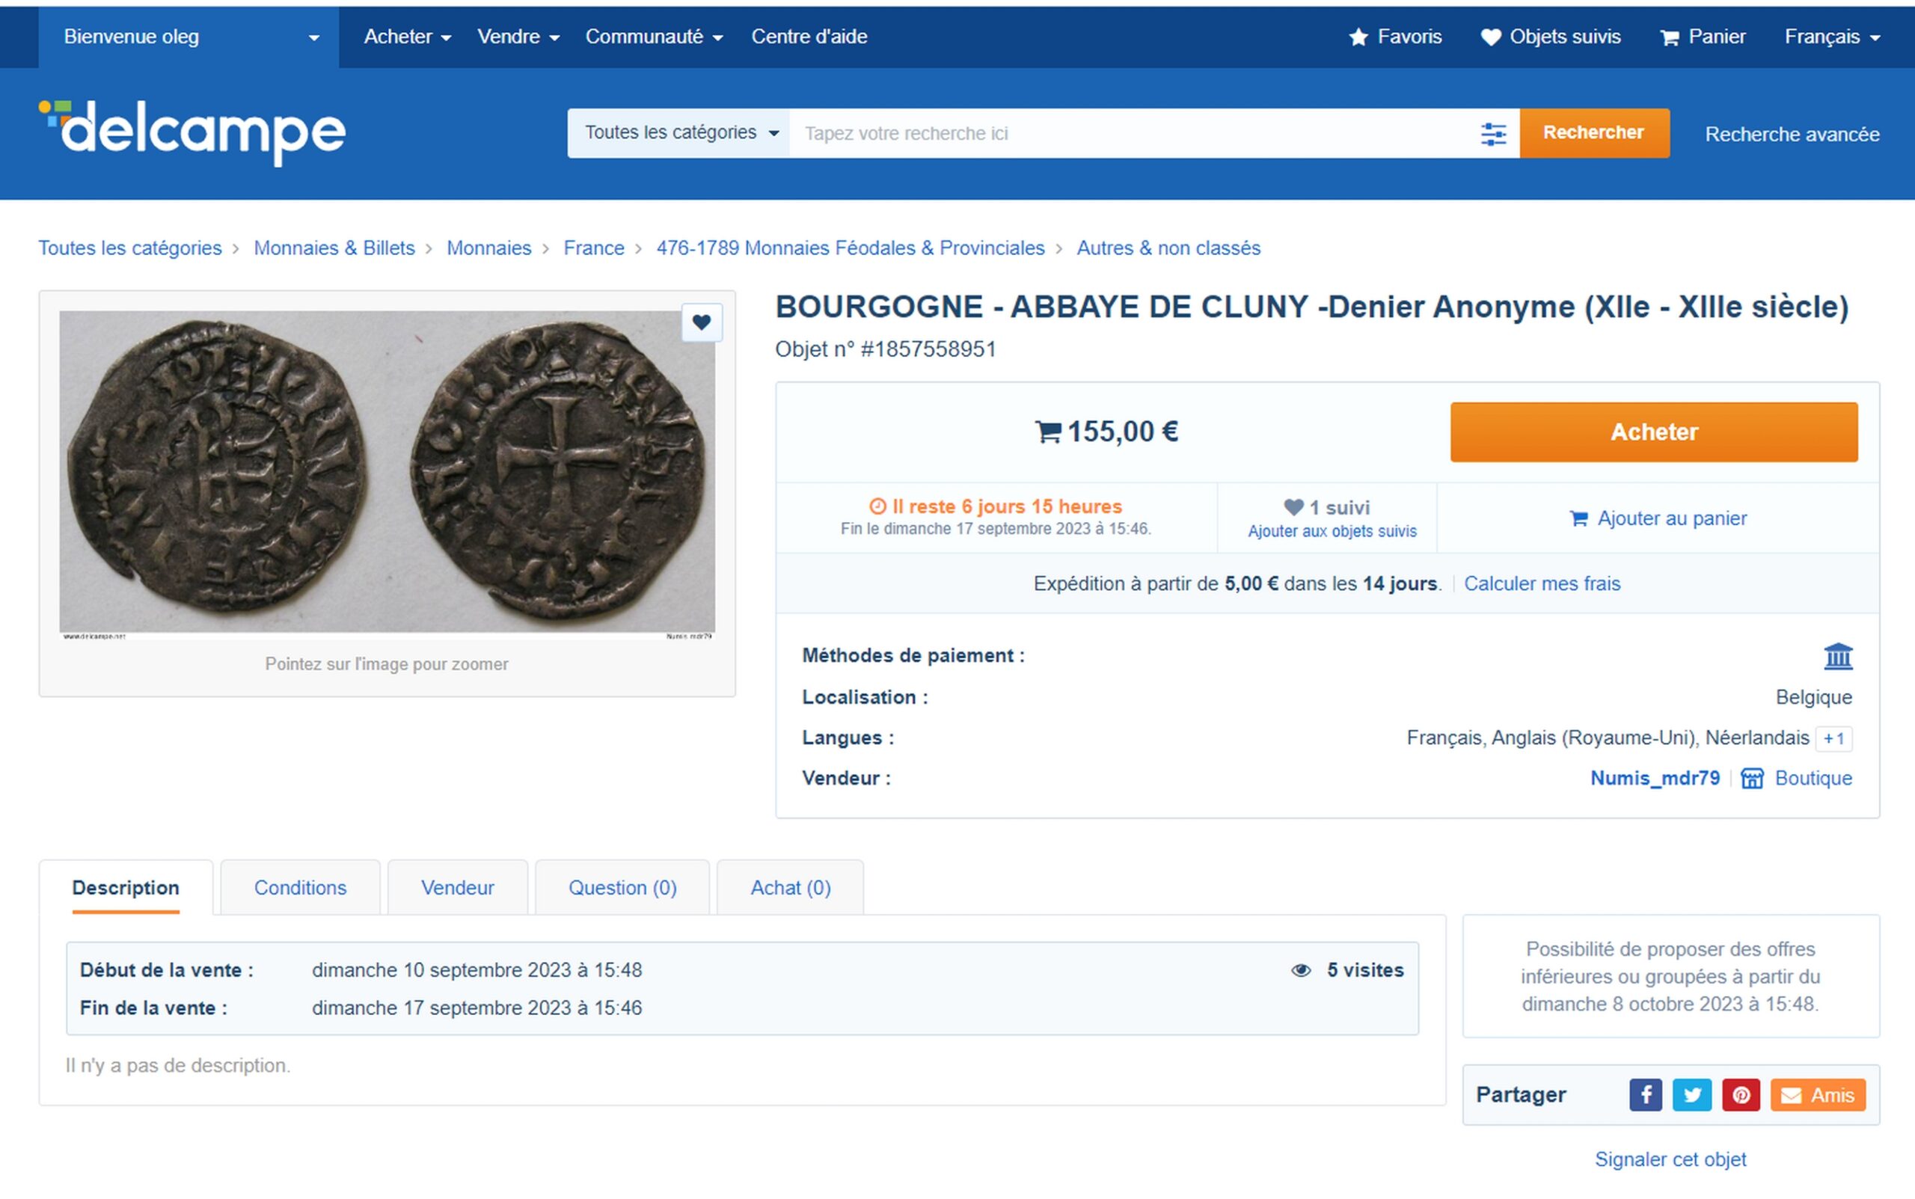Viewport: 1915px width, 1199px height.
Task: Open Recherche avancée
Action: tap(1792, 134)
